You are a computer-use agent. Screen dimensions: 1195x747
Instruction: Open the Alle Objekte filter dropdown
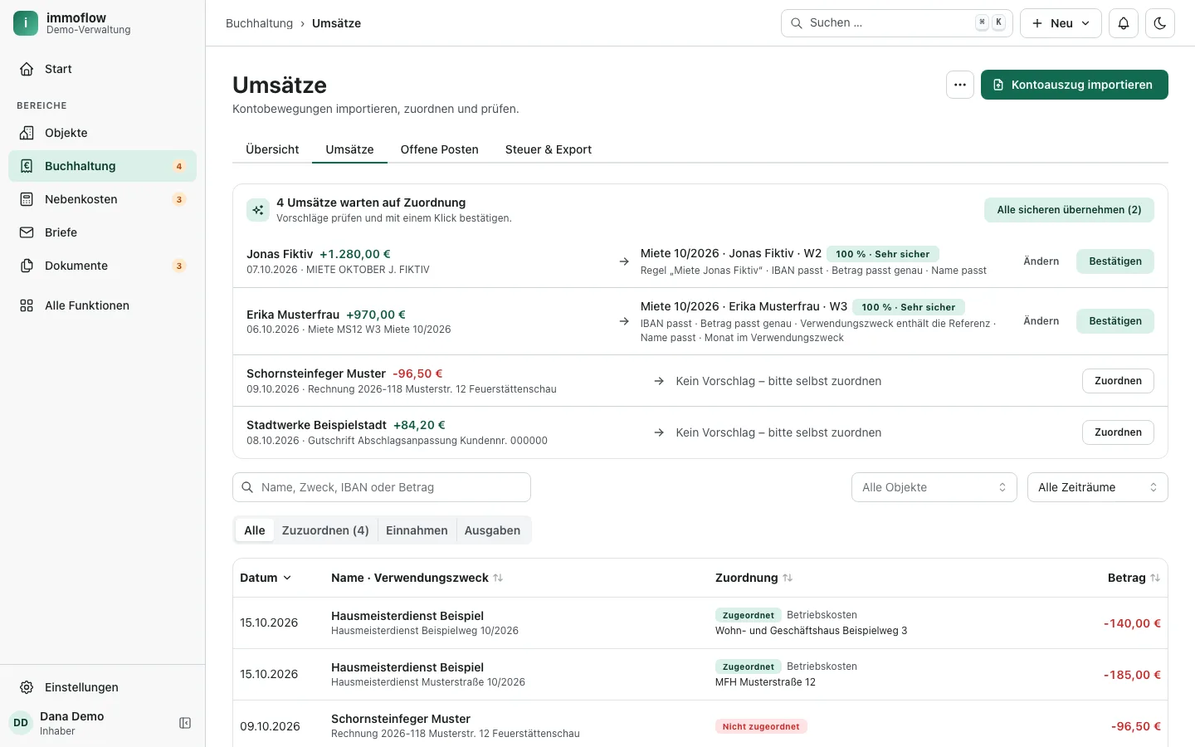click(x=934, y=487)
